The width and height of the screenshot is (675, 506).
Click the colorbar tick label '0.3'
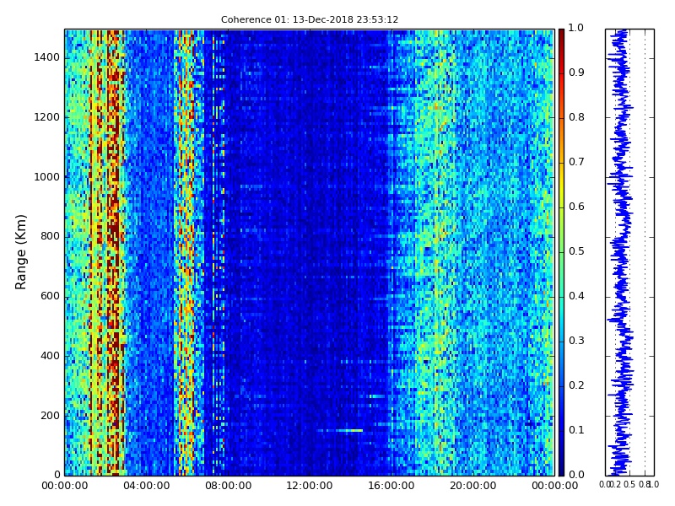coord(576,341)
